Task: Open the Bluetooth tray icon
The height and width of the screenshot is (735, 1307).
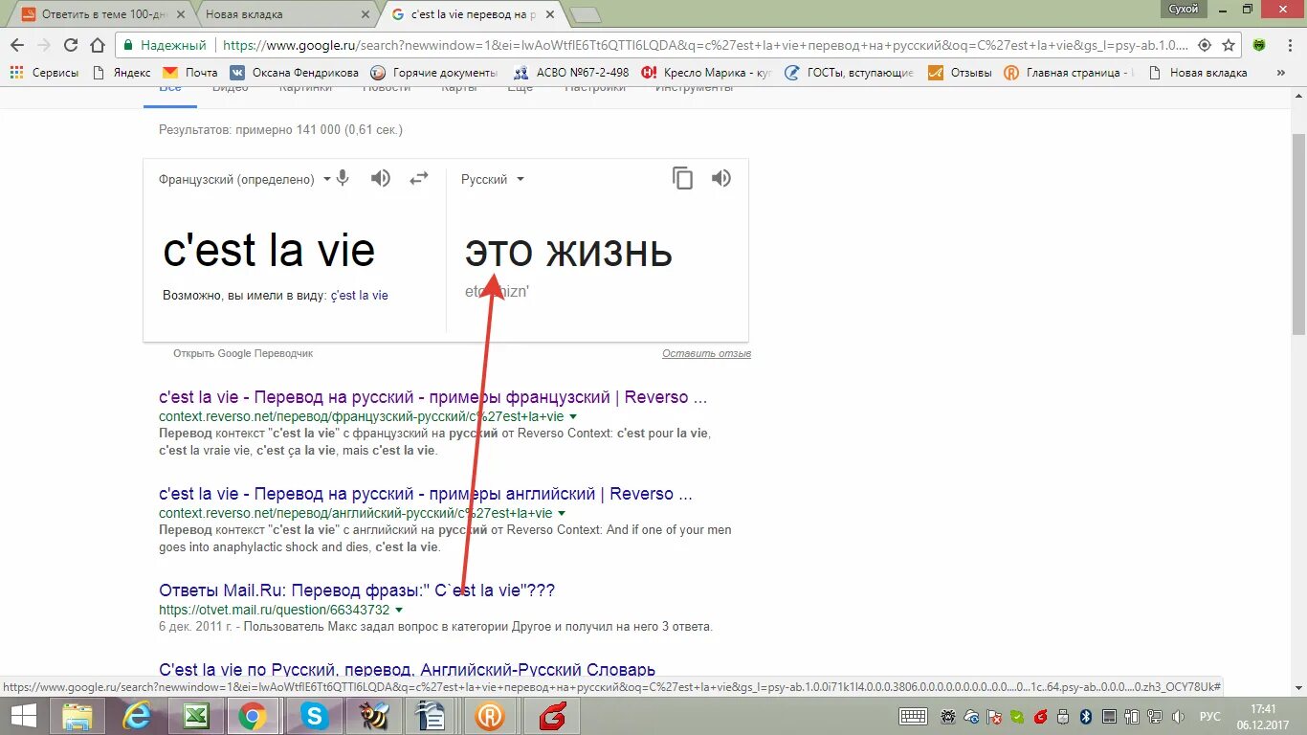Action: [1086, 716]
